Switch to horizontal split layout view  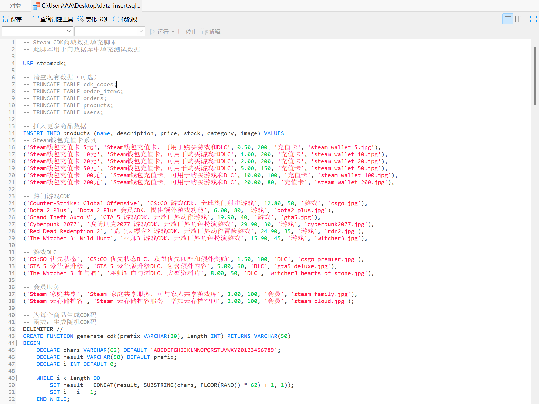[x=508, y=19]
